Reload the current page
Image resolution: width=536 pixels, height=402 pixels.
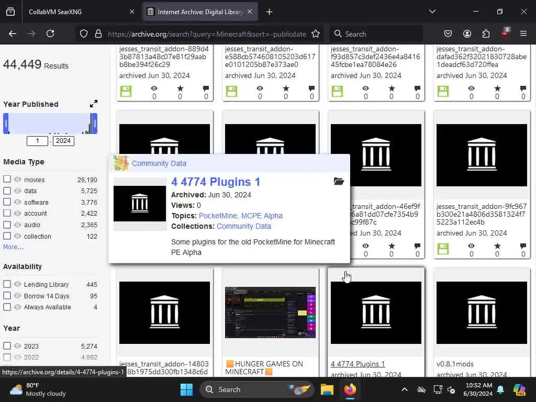[x=50, y=33]
